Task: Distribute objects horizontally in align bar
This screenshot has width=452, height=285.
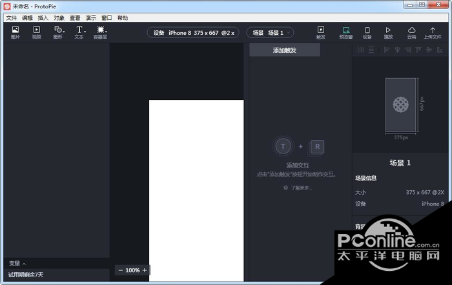Action: [x=360, y=50]
